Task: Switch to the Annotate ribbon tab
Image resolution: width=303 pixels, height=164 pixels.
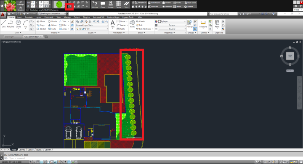Action: click(x=29, y=17)
